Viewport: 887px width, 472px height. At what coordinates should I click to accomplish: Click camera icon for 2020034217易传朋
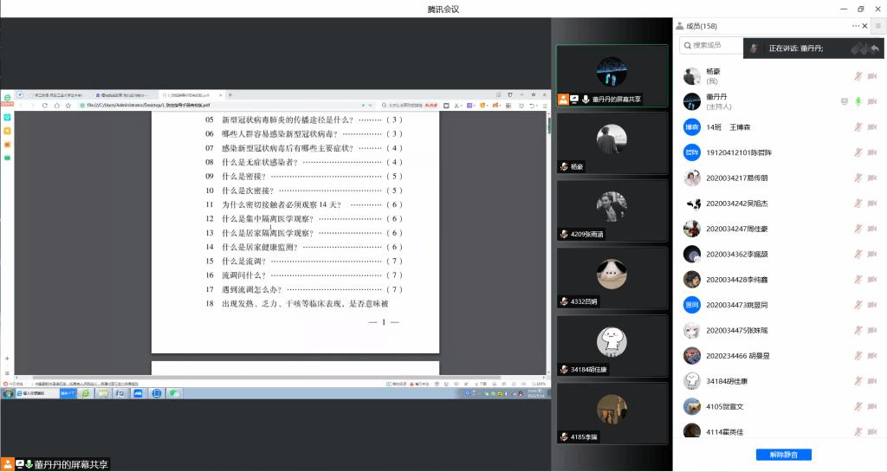pos(872,178)
